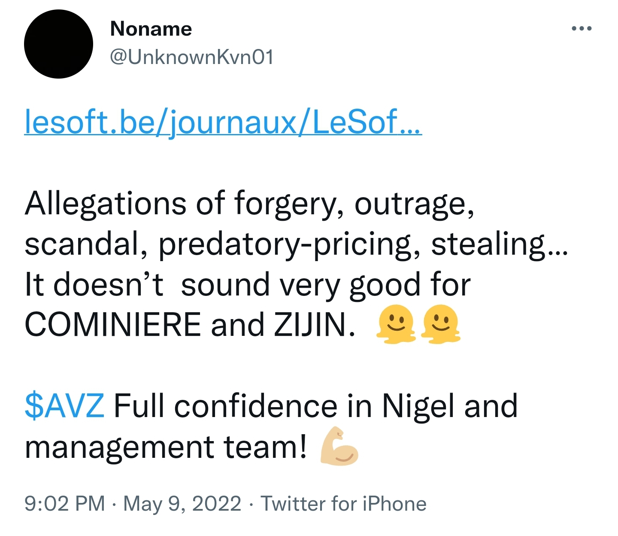The image size is (618, 536).
Task: Click the flexed biceps emoji
Action: click(339, 447)
